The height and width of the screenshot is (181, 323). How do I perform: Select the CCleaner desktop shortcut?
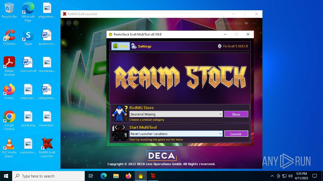[x=9, y=38]
